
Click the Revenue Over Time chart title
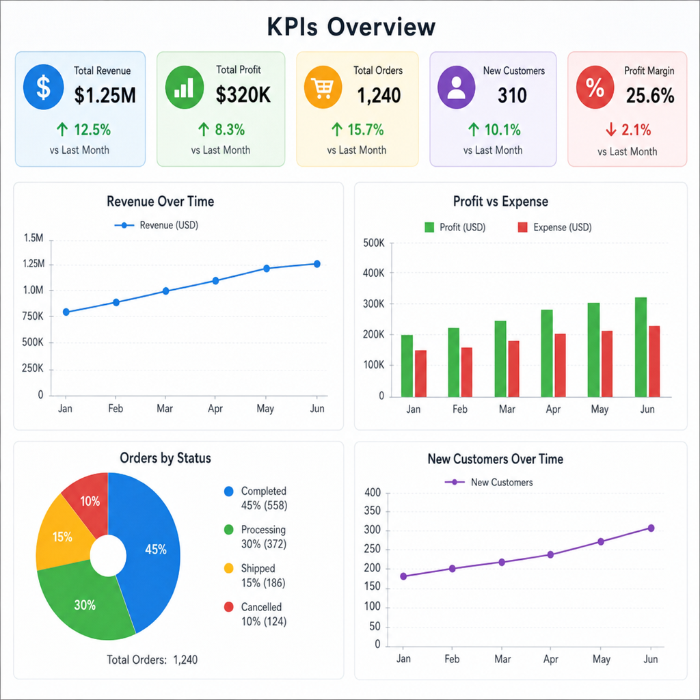[x=160, y=202]
